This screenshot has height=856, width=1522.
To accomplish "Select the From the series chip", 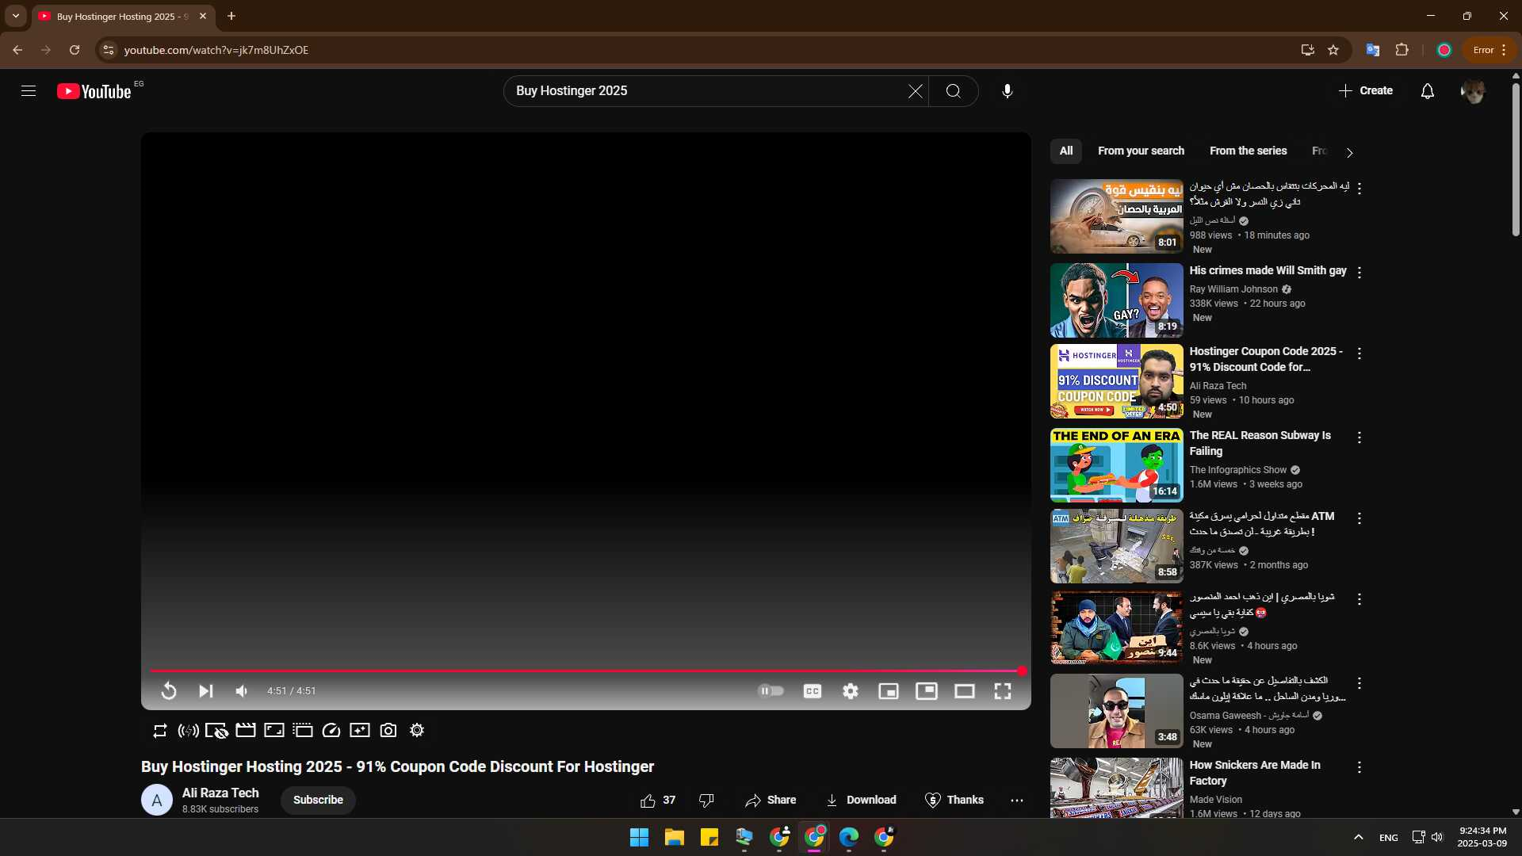I will click(x=1248, y=151).
